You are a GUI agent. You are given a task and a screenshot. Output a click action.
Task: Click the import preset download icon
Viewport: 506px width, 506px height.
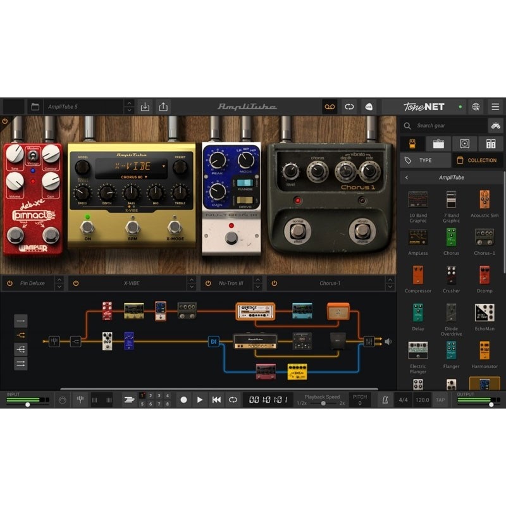[145, 107]
